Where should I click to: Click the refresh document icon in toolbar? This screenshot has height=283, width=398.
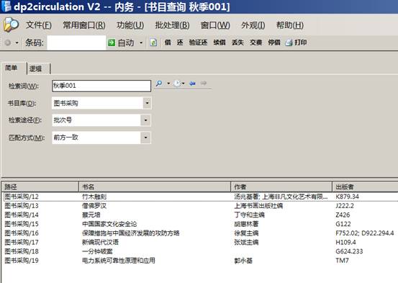(x=153, y=42)
